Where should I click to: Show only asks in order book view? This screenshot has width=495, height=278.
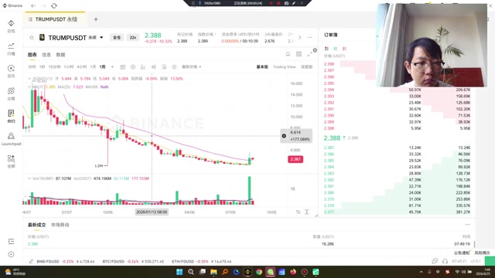coord(344,49)
